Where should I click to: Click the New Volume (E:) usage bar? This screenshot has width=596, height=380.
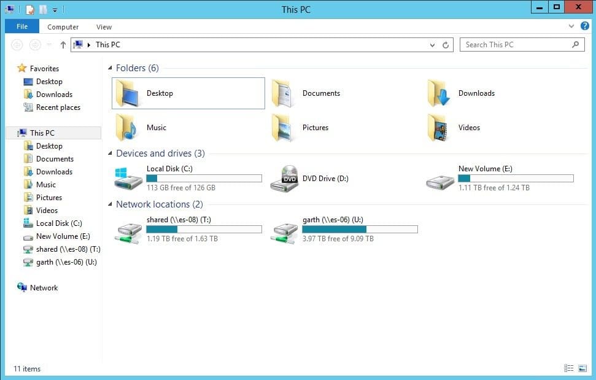pos(516,178)
